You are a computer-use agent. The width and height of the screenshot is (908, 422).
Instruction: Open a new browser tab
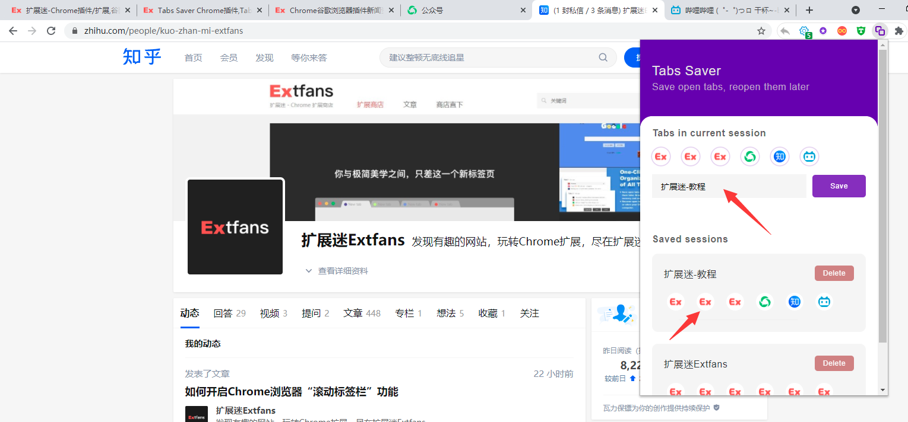pyautogui.click(x=809, y=10)
